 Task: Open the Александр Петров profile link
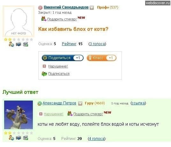pos(59,103)
